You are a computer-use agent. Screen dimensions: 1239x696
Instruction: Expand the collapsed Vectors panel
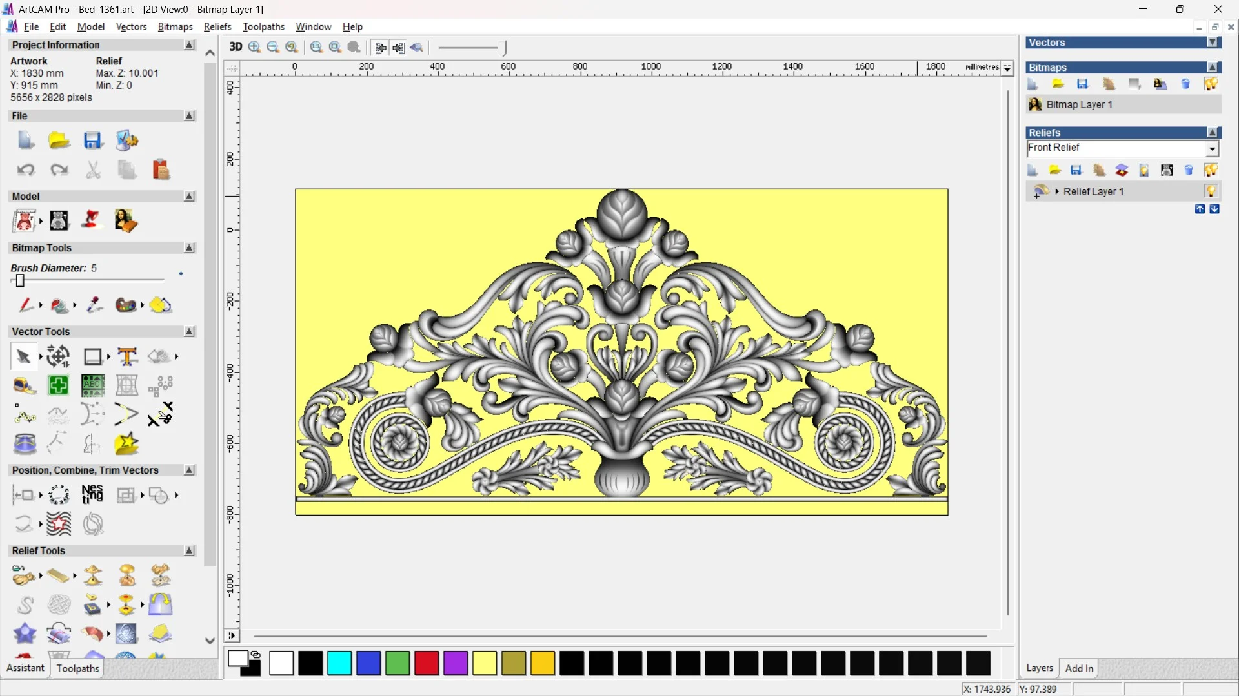pos(1213,43)
